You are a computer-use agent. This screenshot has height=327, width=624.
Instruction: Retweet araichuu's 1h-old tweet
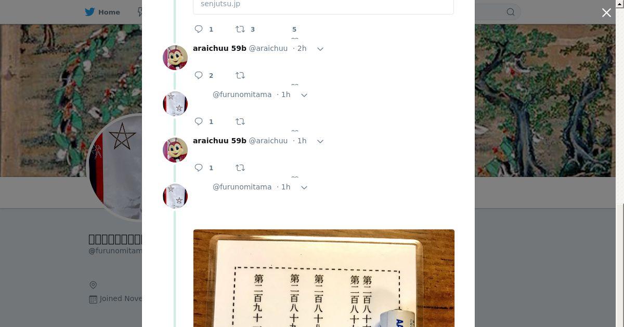pyautogui.click(x=240, y=168)
